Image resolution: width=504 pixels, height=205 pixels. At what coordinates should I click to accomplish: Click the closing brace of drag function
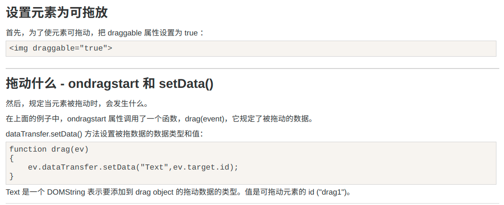click(11, 176)
